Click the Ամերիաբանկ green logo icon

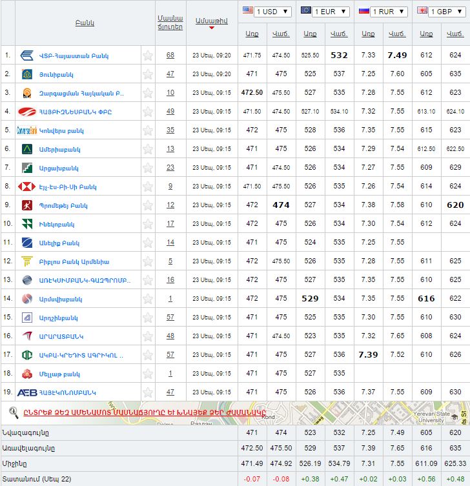pyautogui.click(x=28, y=149)
